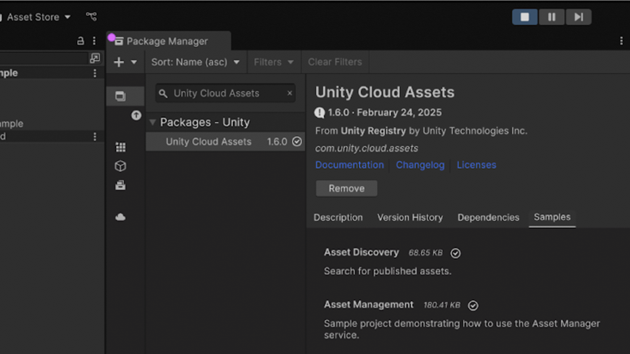Click installed checkmark on Unity Cloud Assets row
The width and height of the screenshot is (630, 354).
(x=297, y=142)
